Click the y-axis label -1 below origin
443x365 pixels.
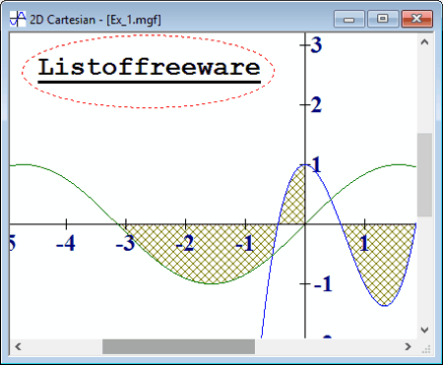(323, 284)
